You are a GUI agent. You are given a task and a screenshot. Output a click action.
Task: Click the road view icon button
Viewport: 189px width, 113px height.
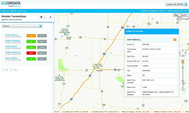[41, 17]
